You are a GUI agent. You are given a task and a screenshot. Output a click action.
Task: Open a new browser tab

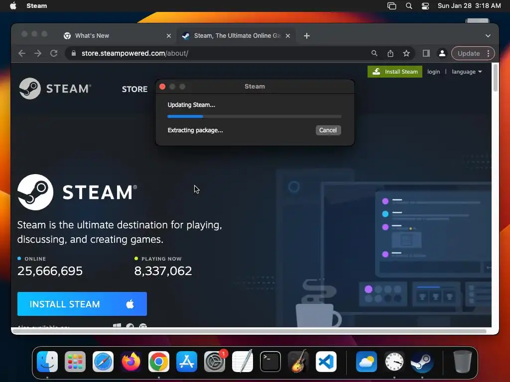coord(306,36)
